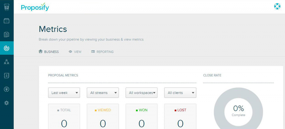Expand the All streams dropdown
The image size is (285, 129).
click(x=103, y=93)
